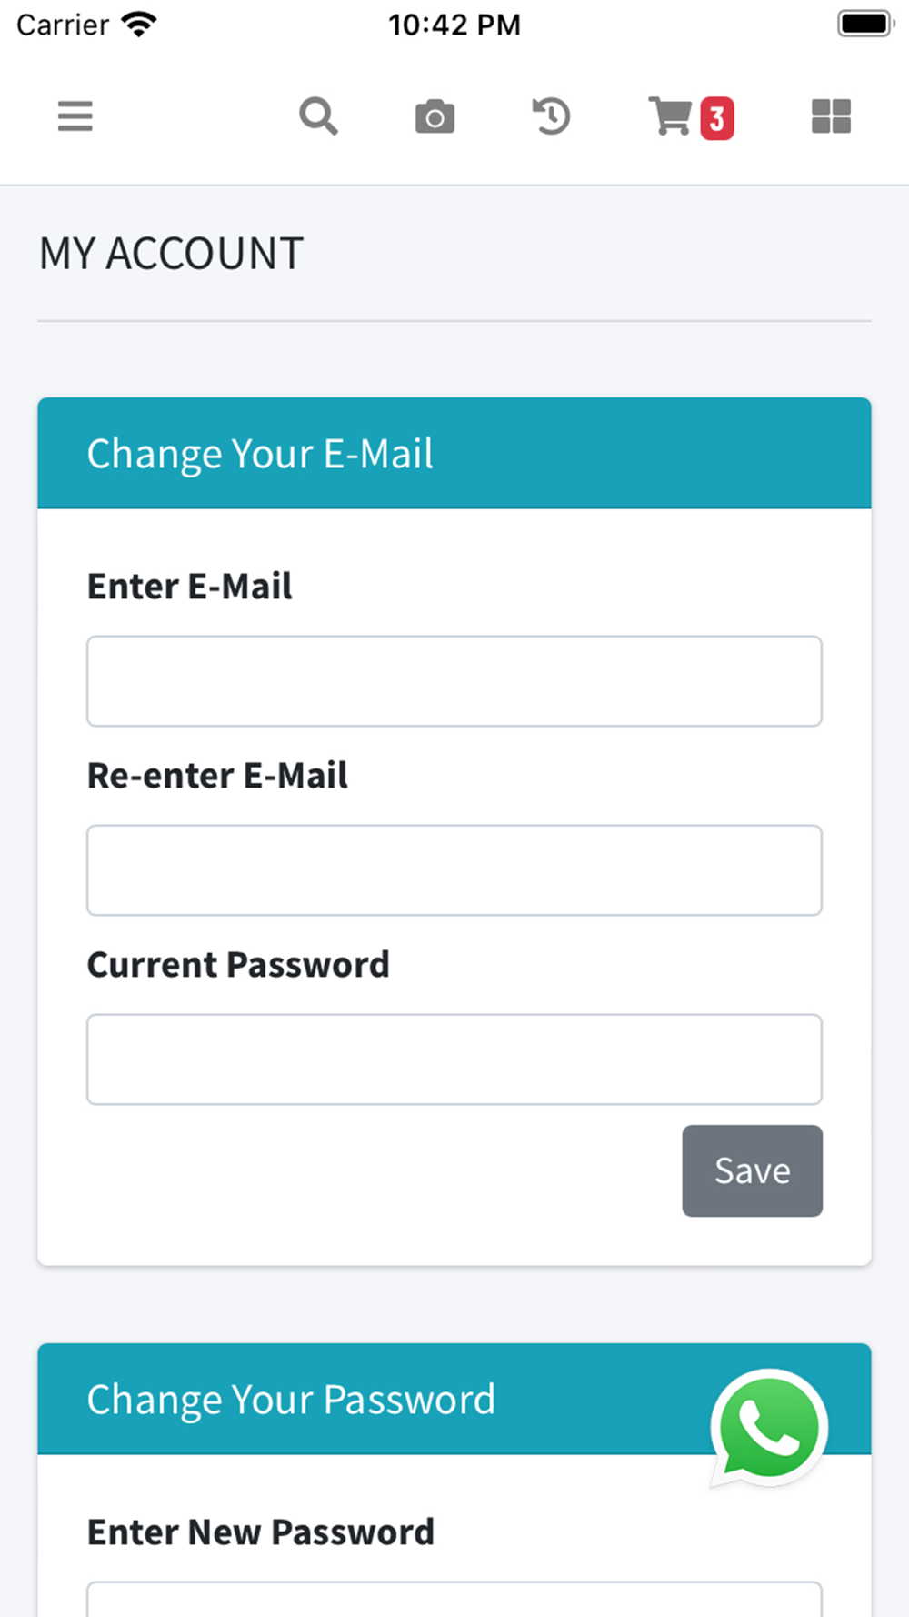The image size is (909, 1617).
Task: Focus the Re-enter E-Mail text field
Action: point(454,870)
